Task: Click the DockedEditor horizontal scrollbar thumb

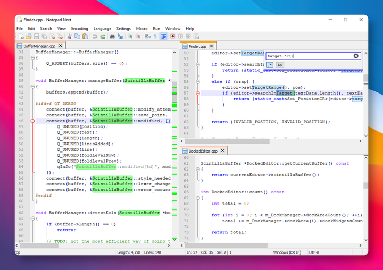Action: [226, 246]
